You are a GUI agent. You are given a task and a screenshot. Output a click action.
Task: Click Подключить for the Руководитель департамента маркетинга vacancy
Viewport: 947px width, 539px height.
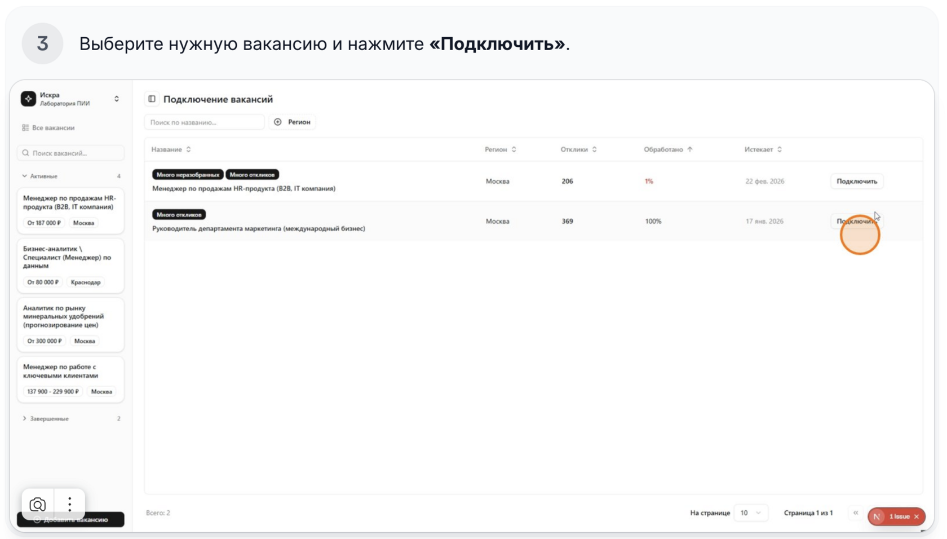(x=857, y=222)
